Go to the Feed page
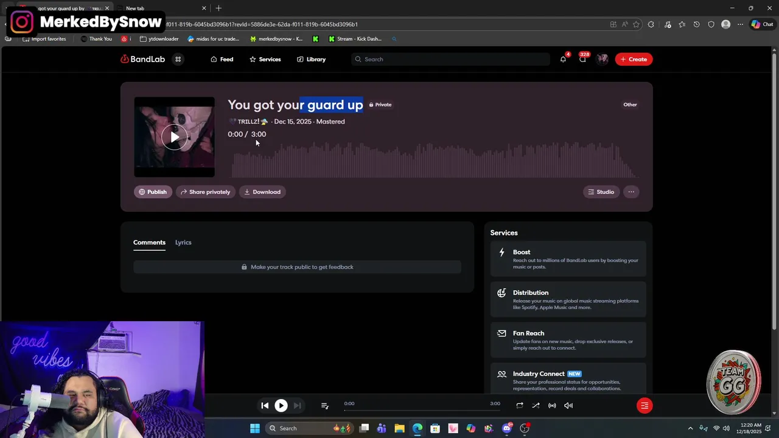 point(222,59)
